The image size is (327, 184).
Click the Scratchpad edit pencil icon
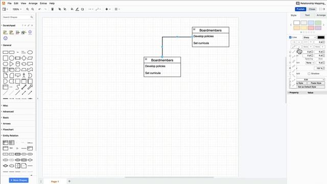click(29, 26)
